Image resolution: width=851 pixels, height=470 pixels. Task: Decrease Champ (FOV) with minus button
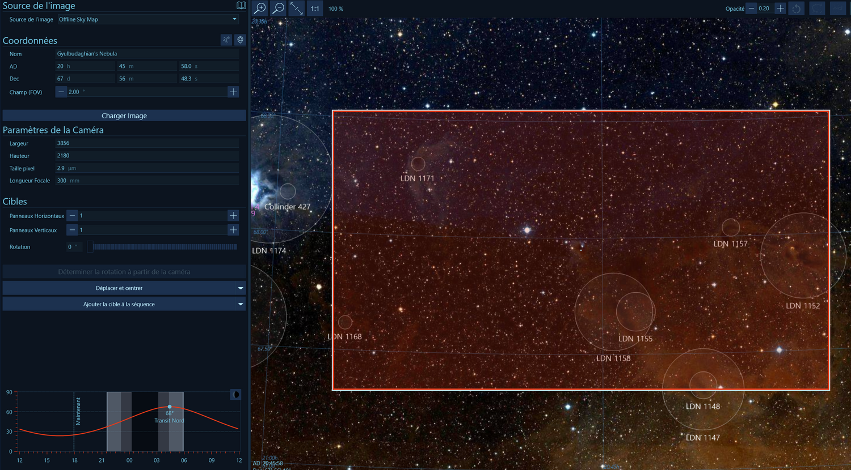pos(61,92)
